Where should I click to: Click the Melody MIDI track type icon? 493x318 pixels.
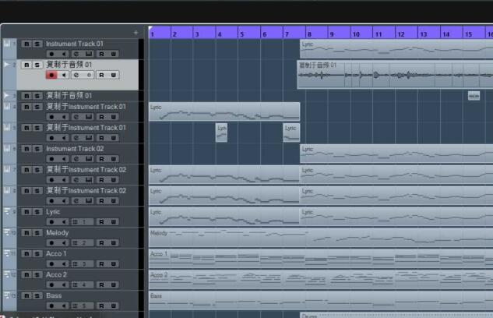click(x=7, y=233)
